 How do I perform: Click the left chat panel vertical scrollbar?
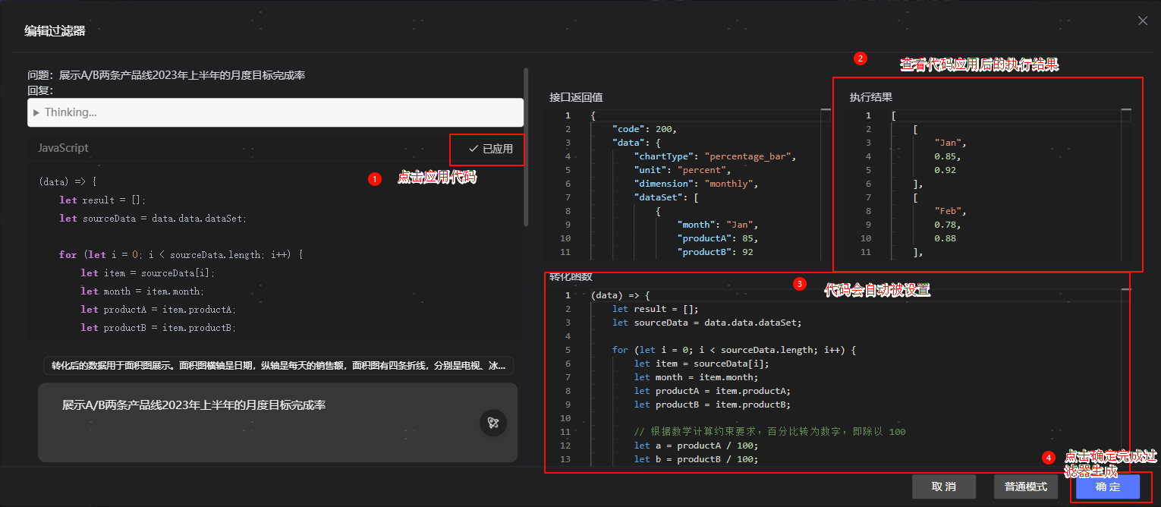click(526, 148)
